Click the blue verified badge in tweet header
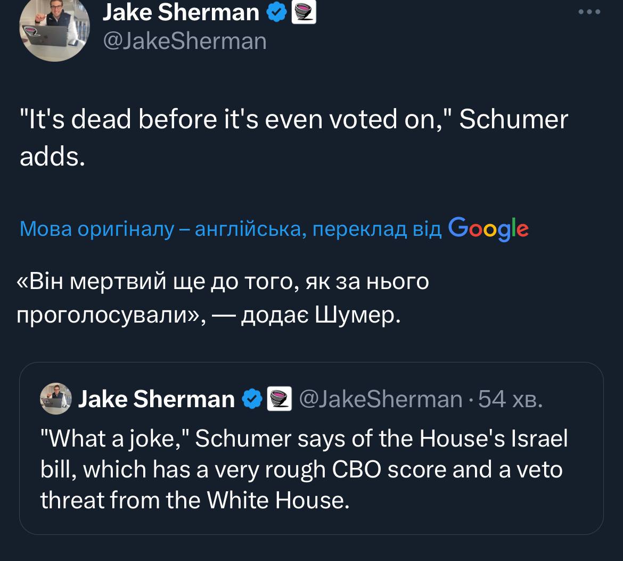Viewport: 623px width, 561px height. click(277, 13)
